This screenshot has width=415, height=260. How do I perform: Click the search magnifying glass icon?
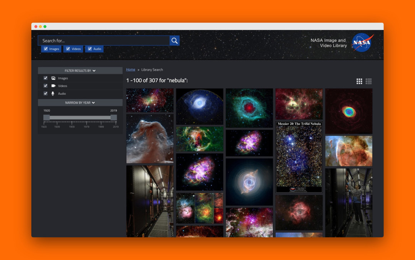coord(174,40)
